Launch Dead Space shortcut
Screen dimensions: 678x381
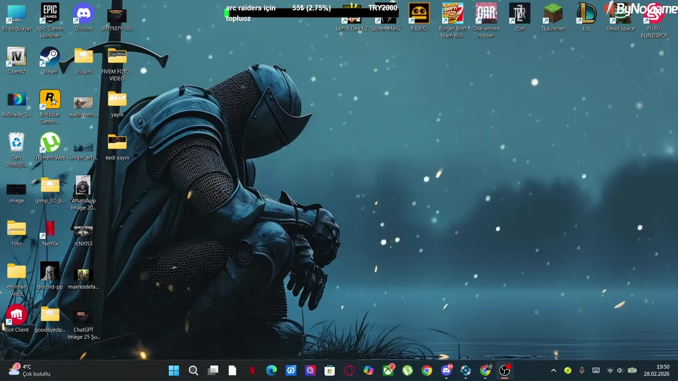coord(620,17)
